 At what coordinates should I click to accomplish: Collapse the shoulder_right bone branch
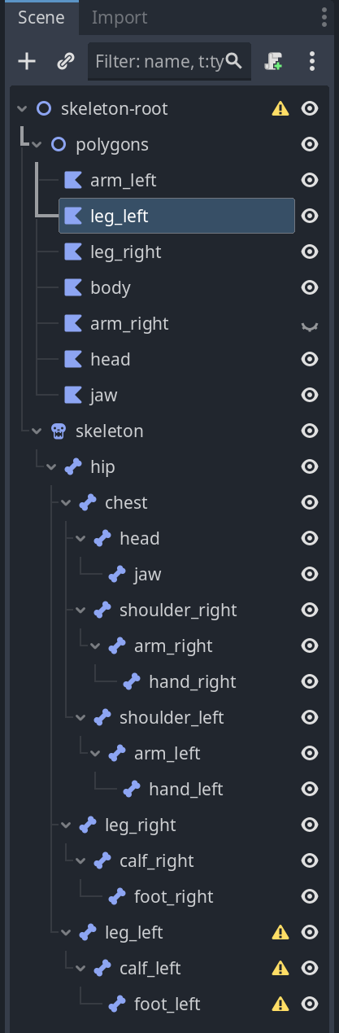(x=80, y=610)
